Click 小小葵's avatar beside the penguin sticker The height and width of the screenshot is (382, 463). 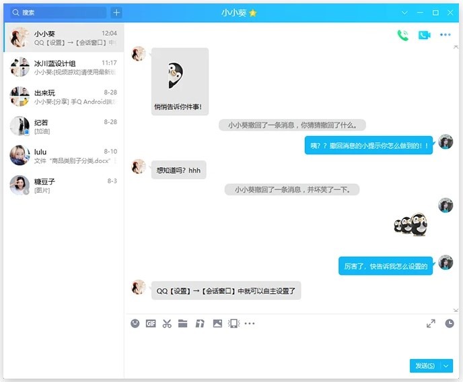click(139, 53)
